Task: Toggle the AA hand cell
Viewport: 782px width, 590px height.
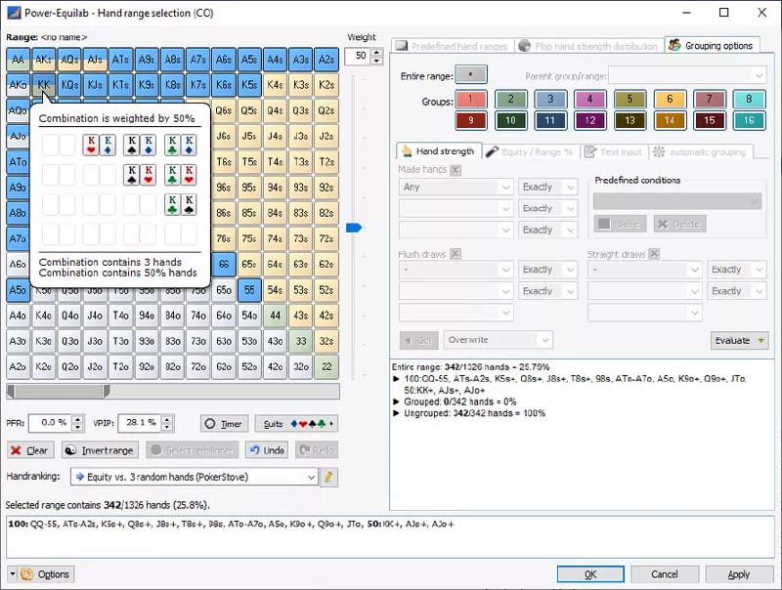Action: (18, 60)
